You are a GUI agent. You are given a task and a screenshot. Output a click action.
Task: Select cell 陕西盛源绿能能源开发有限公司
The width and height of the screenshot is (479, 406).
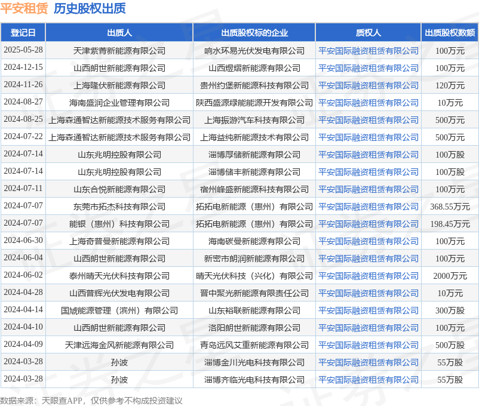click(254, 103)
